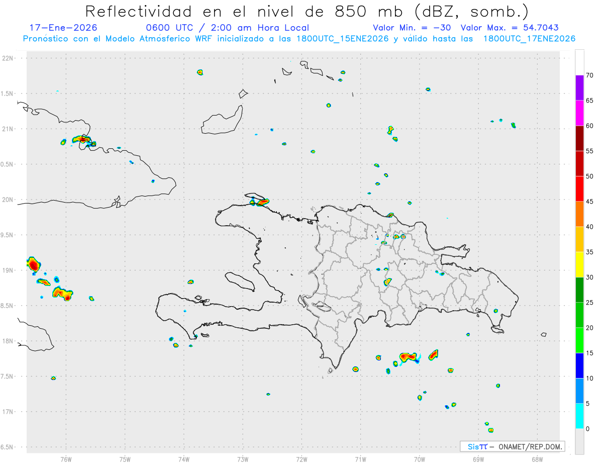Image resolution: width=603 pixels, height=466 pixels.
Task: Click the longitude axis label '68W'
Action: pos(537,459)
